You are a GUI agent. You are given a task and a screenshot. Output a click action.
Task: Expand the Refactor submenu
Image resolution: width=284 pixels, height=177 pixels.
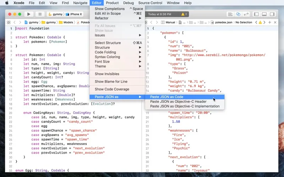117,18
